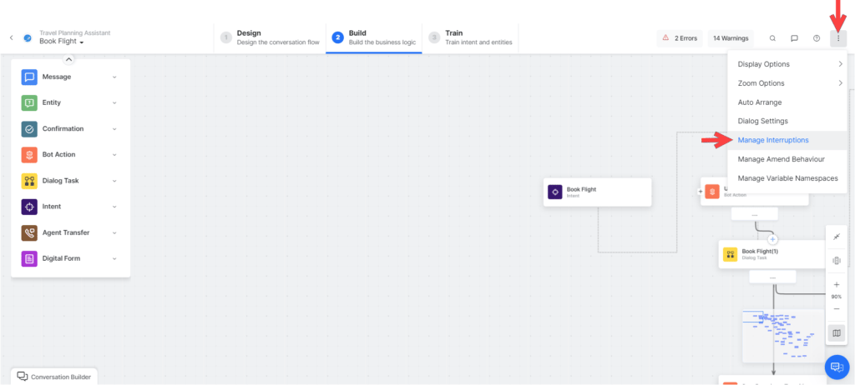Select the Book Flight intent node card
Viewport: 855px width, 385px height.
click(x=598, y=192)
